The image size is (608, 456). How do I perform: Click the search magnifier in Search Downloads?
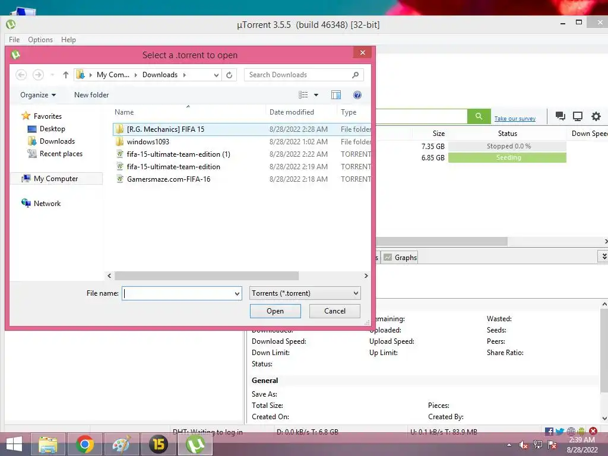tap(355, 75)
